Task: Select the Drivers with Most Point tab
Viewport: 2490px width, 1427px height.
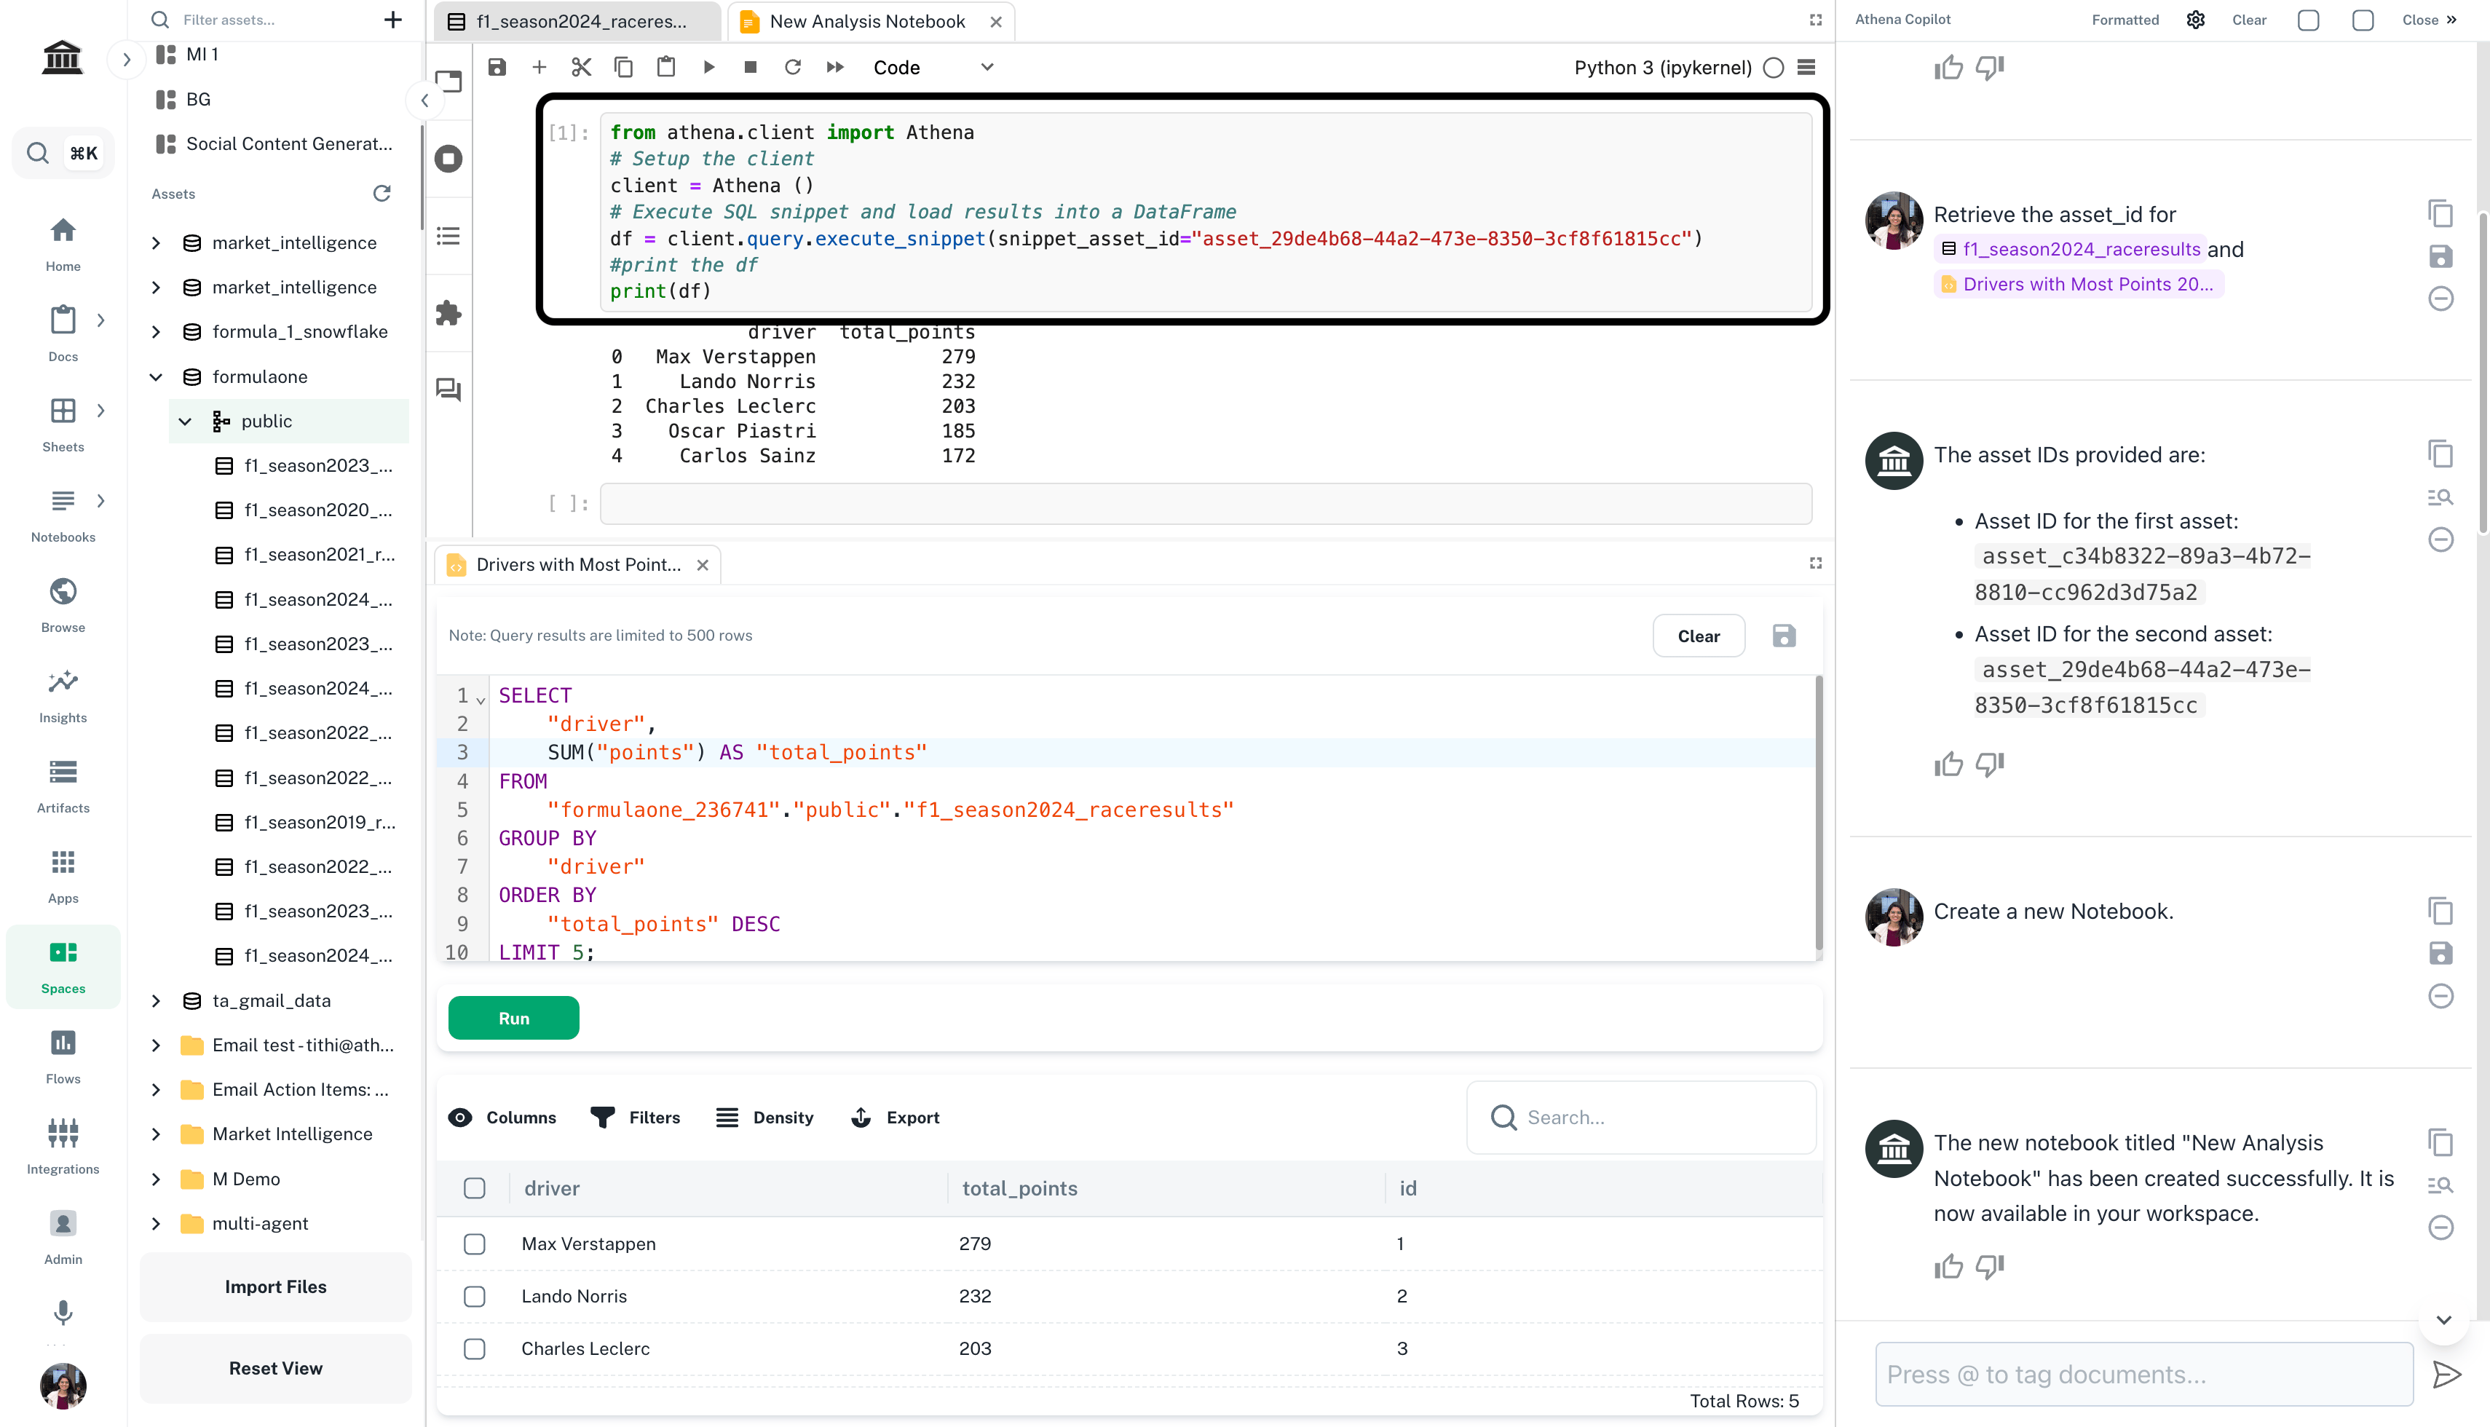Action: tap(577, 564)
